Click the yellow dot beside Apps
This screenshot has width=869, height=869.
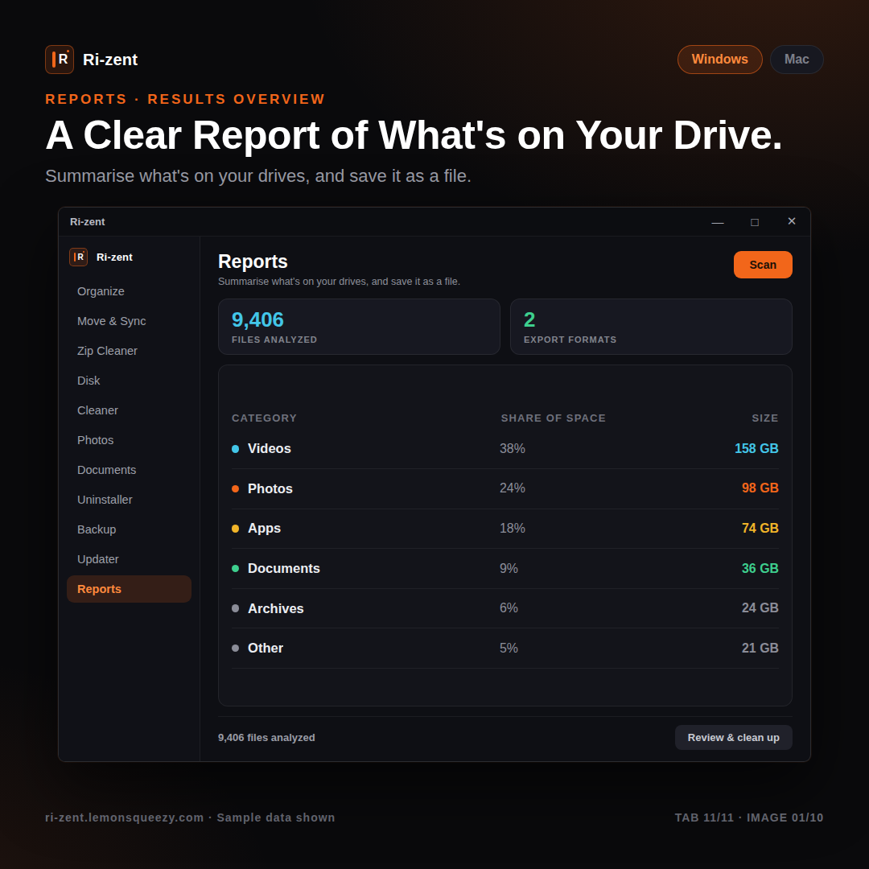click(236, 529)
